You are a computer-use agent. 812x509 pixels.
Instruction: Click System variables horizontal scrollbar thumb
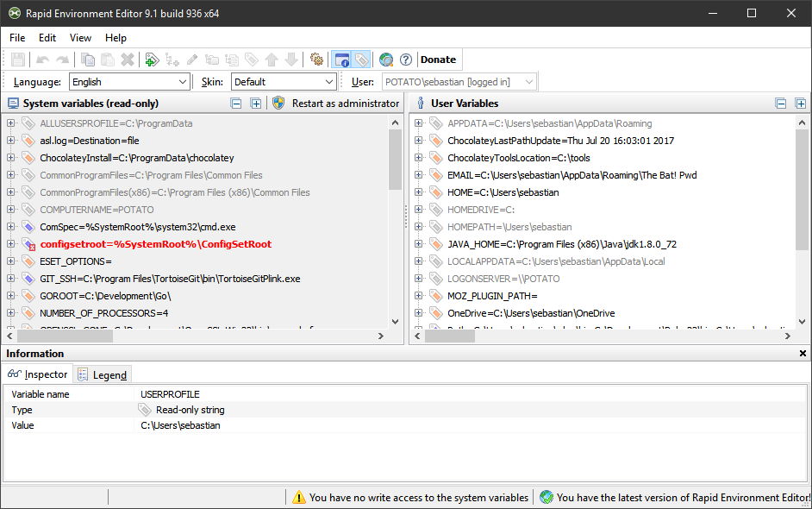click(65, 336)
